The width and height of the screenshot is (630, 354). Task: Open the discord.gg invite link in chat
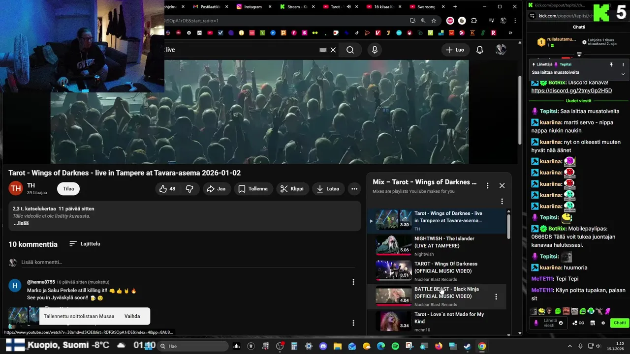pos(571,90)
